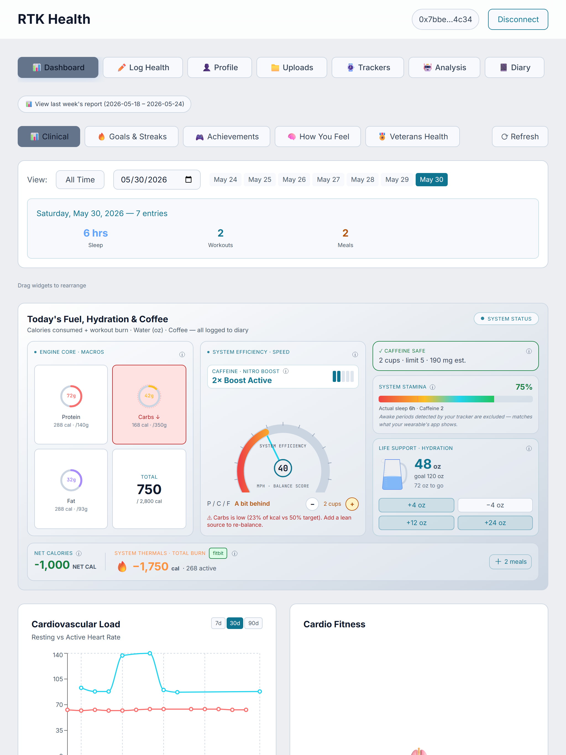
Task: Click the Total 750 calories card
Action: point(149,488)
